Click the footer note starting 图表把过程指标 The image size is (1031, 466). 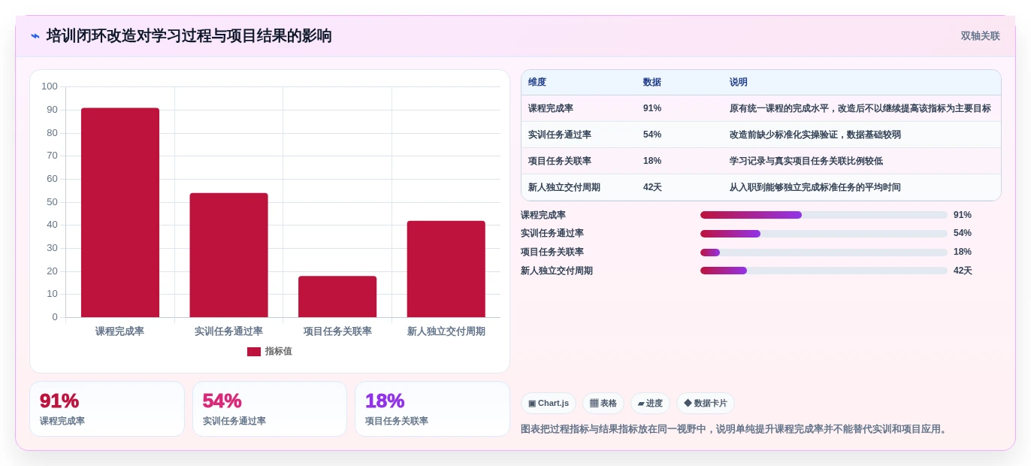pos(736,429)
